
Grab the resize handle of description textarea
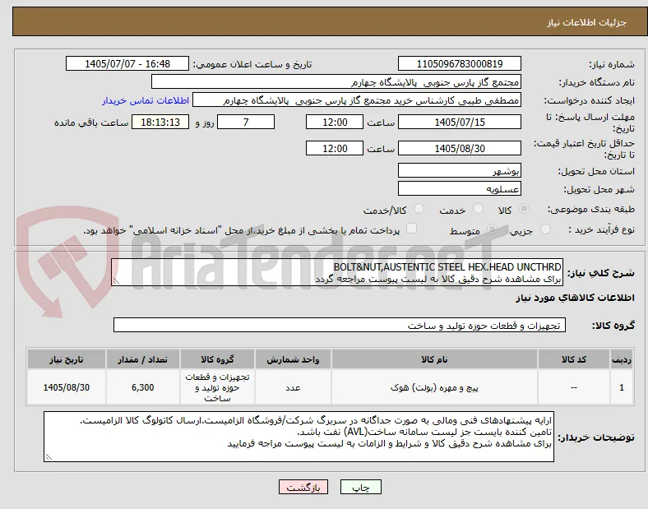click(116, 281)
